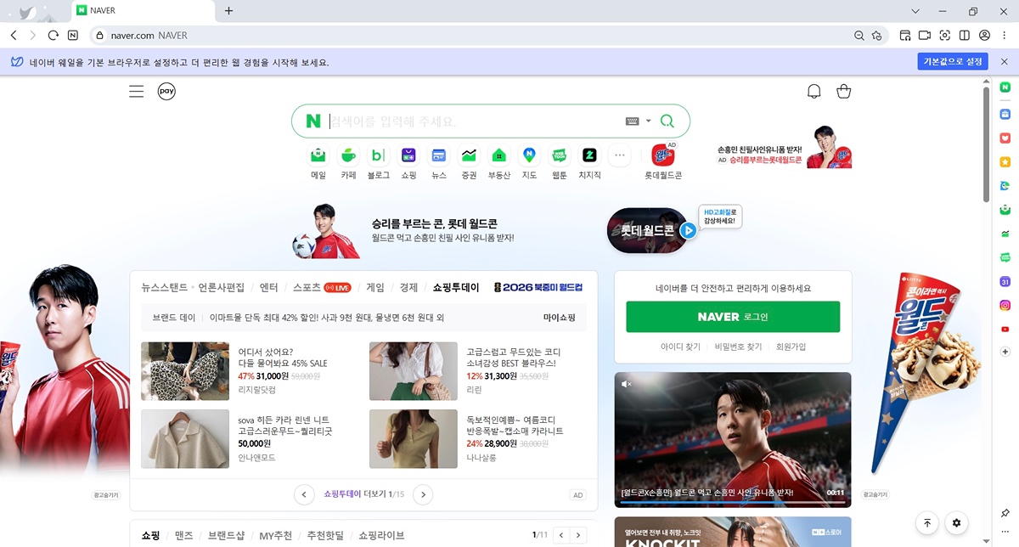Zoom out using the address bar magnifier

tap(859, 36)
